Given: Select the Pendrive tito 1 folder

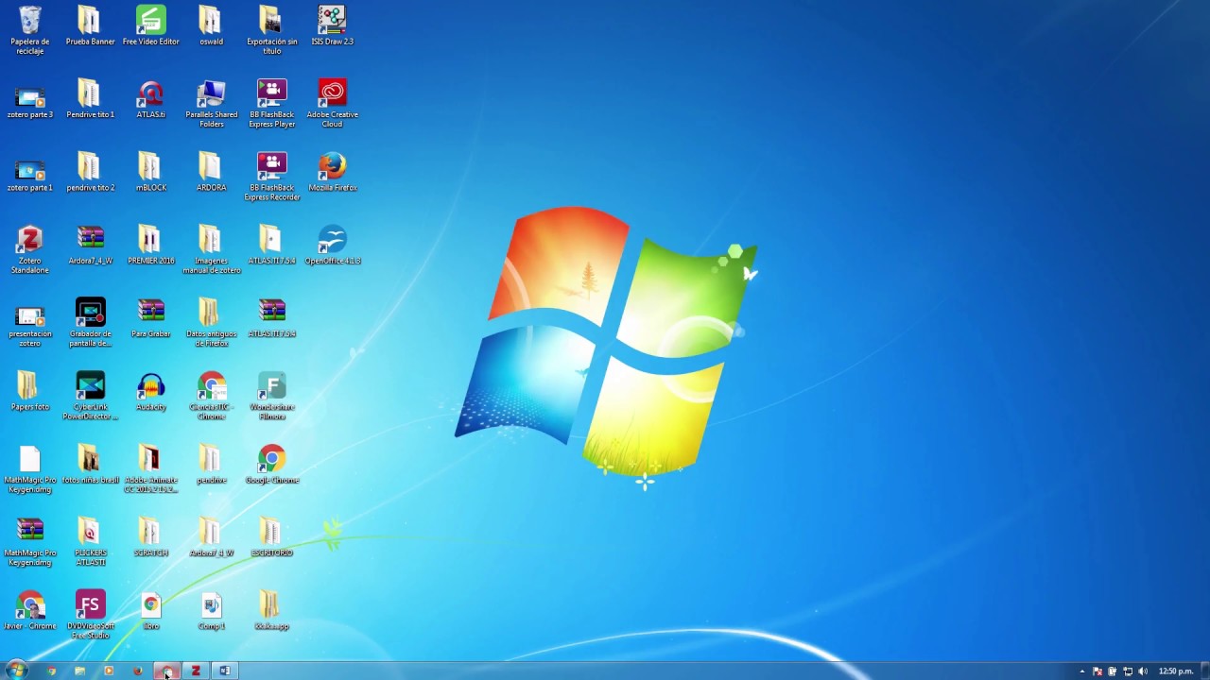Looking at the screenshot, I should (x=90, y=100).
